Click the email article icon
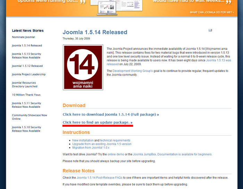 point(210,30)
